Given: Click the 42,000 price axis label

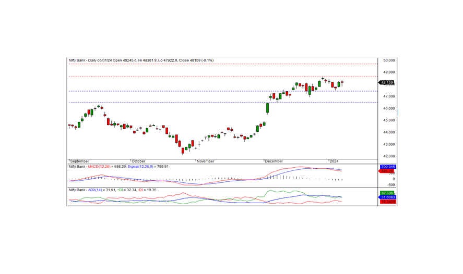Looking at the screenshot, I should pos(388,156).
